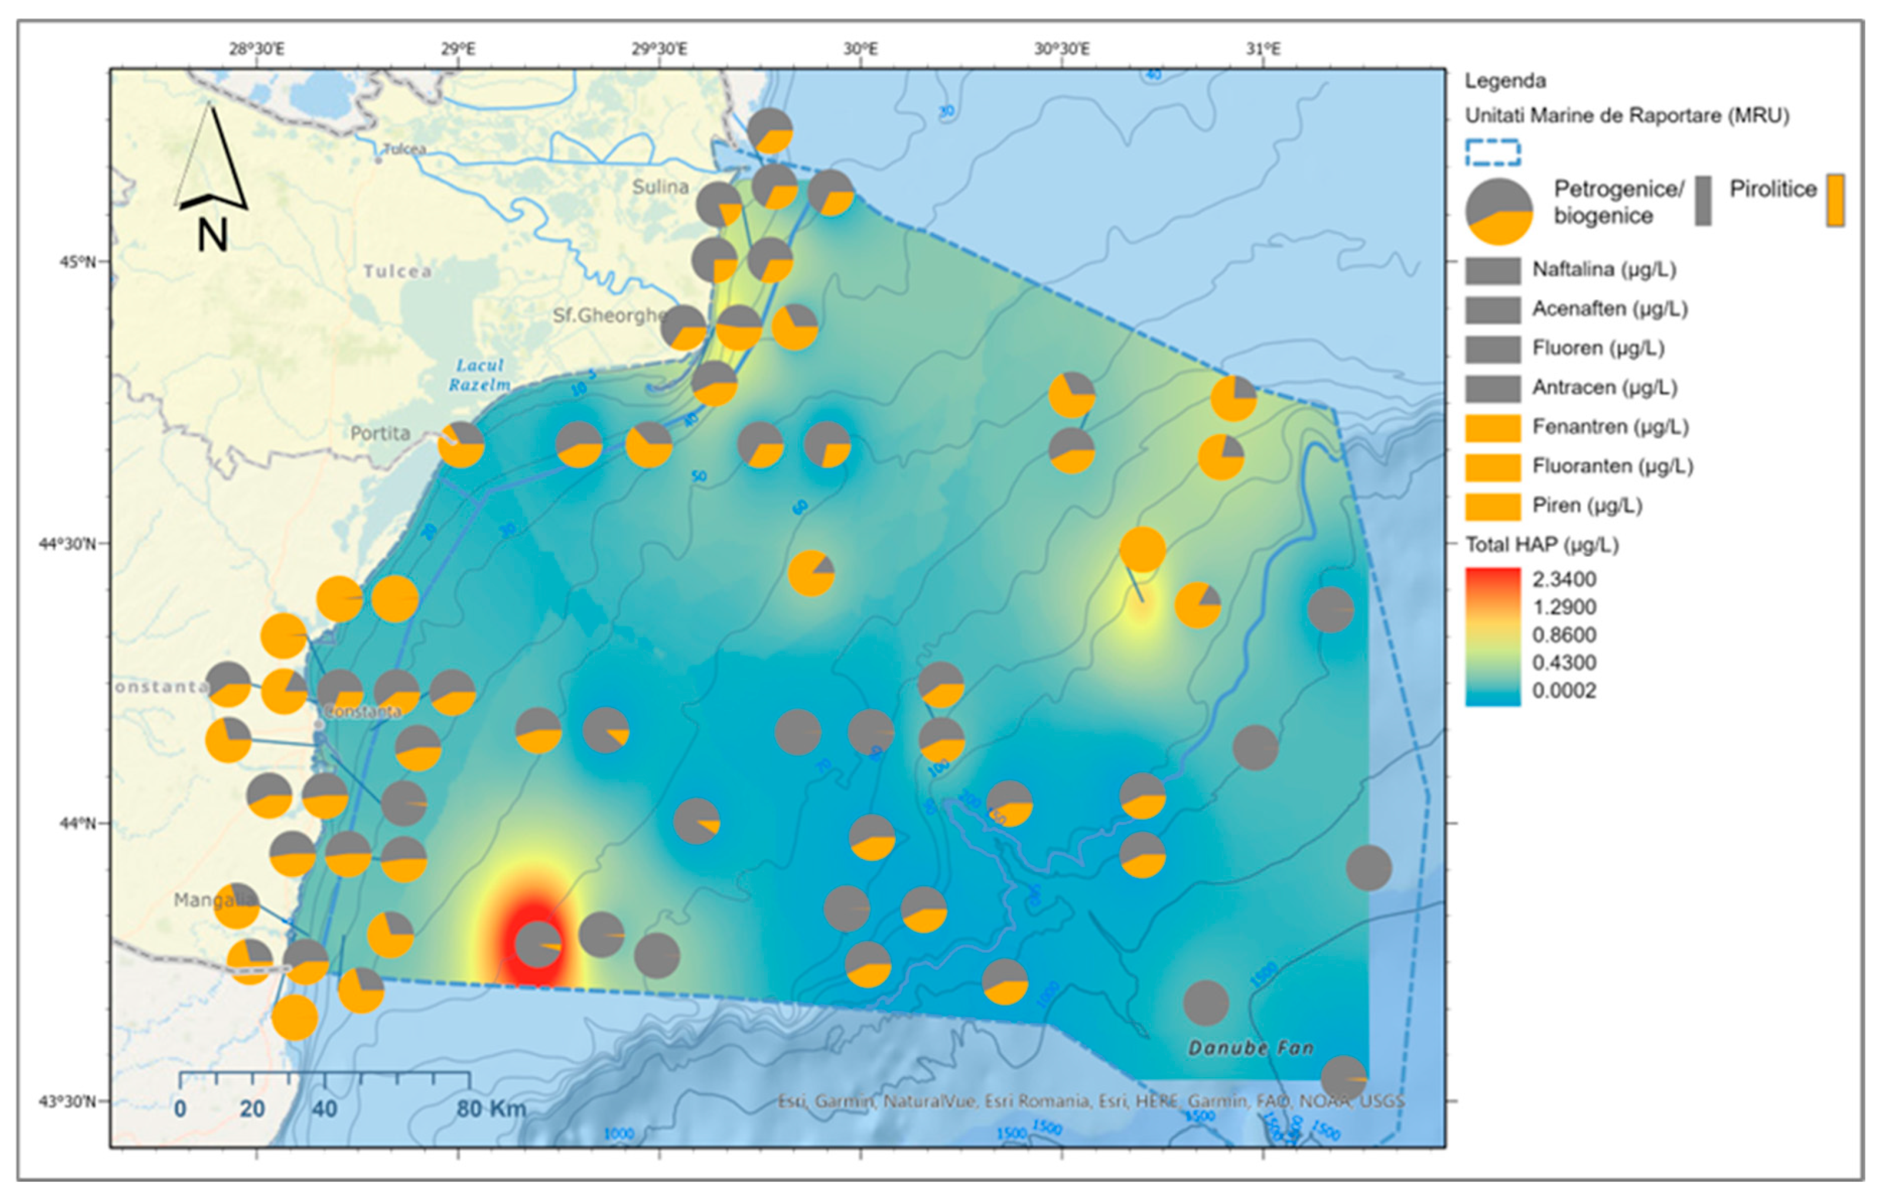Viewport: 1879px width, 1198px height.
Task: Click the Lacul Razelm lake label
Action: 479,374
